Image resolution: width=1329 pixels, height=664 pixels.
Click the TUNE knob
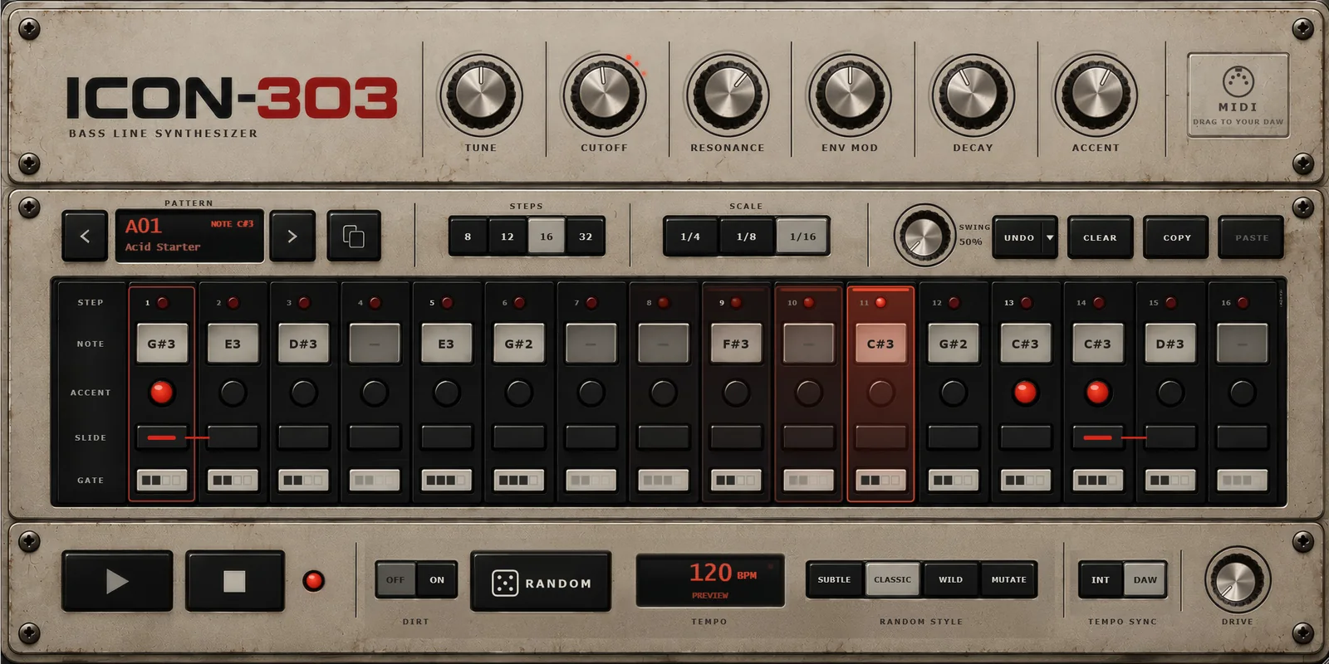(481, 95)
